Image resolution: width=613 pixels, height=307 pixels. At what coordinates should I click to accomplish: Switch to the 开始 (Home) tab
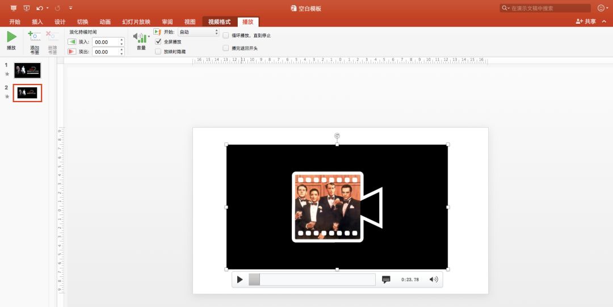coord(15,22)
